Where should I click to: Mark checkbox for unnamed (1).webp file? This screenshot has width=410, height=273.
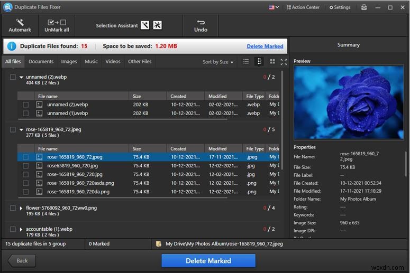pos(25,113)
